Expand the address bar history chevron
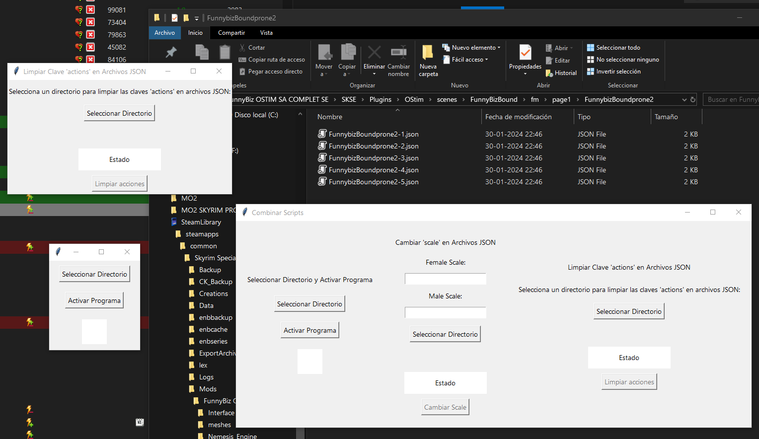759x439 pixels. 684,100
